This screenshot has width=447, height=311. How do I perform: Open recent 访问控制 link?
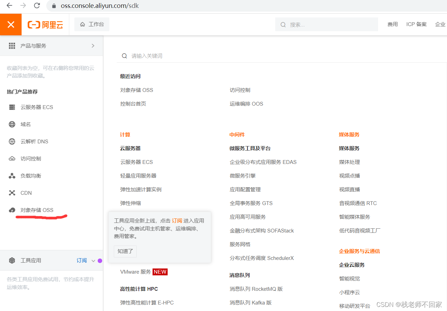coord(240,90)
